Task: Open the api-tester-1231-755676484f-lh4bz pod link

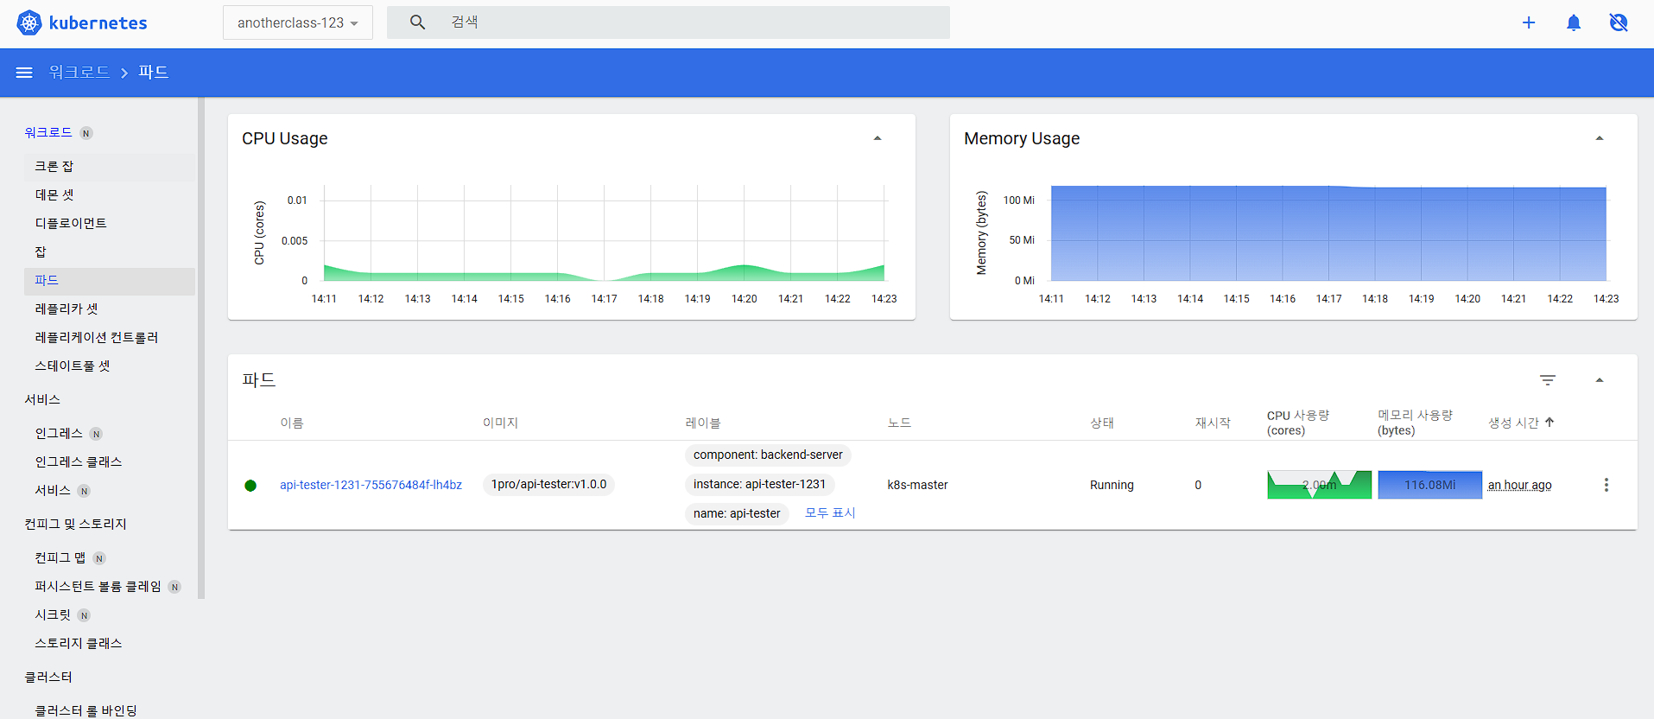Action: click(x=371, y=485)
